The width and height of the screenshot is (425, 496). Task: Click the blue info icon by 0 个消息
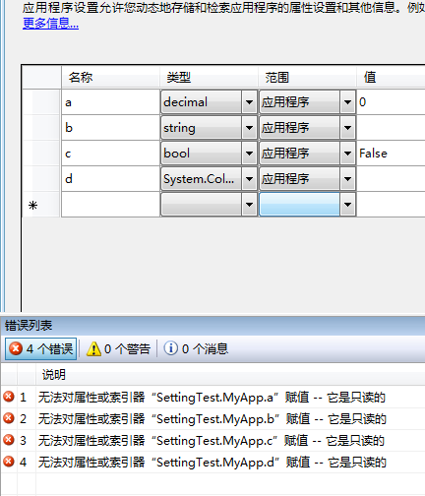[x=170, y=348]
